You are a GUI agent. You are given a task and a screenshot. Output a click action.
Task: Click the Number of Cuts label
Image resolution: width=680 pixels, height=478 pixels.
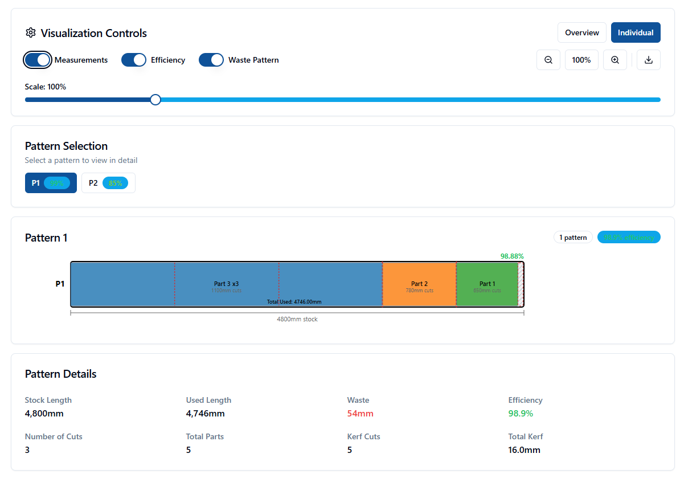[54, 436]
